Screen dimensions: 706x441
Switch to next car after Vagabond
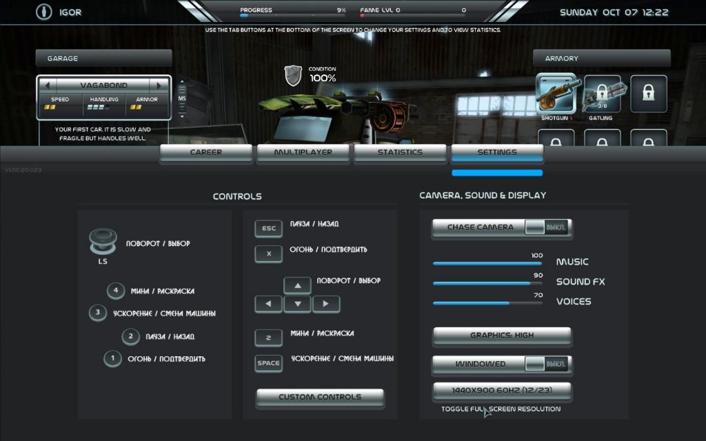point(159,85)
